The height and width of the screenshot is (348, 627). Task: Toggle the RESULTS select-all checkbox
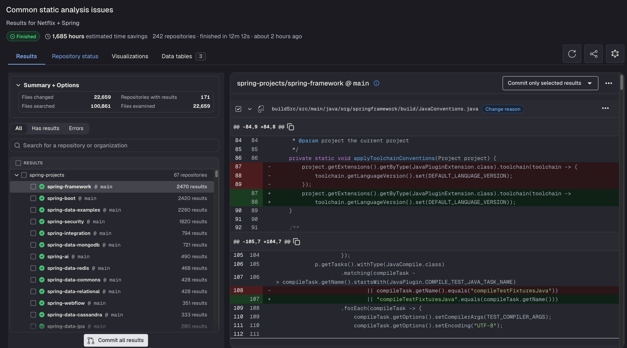(x=18, y=163)
